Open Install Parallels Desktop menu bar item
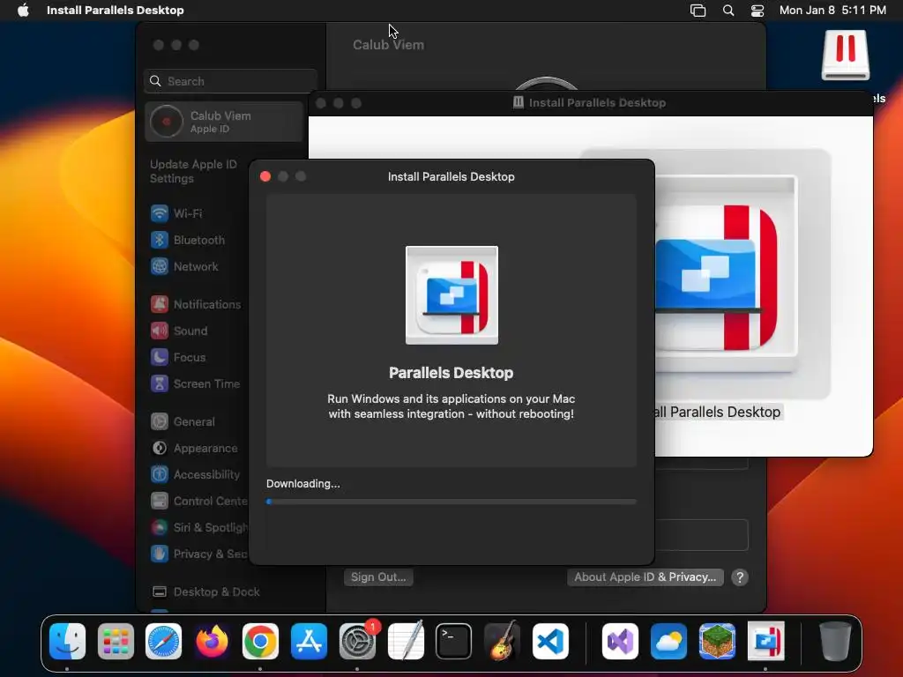The height and width of the screenshot is (677, 903). pos(116,10)
